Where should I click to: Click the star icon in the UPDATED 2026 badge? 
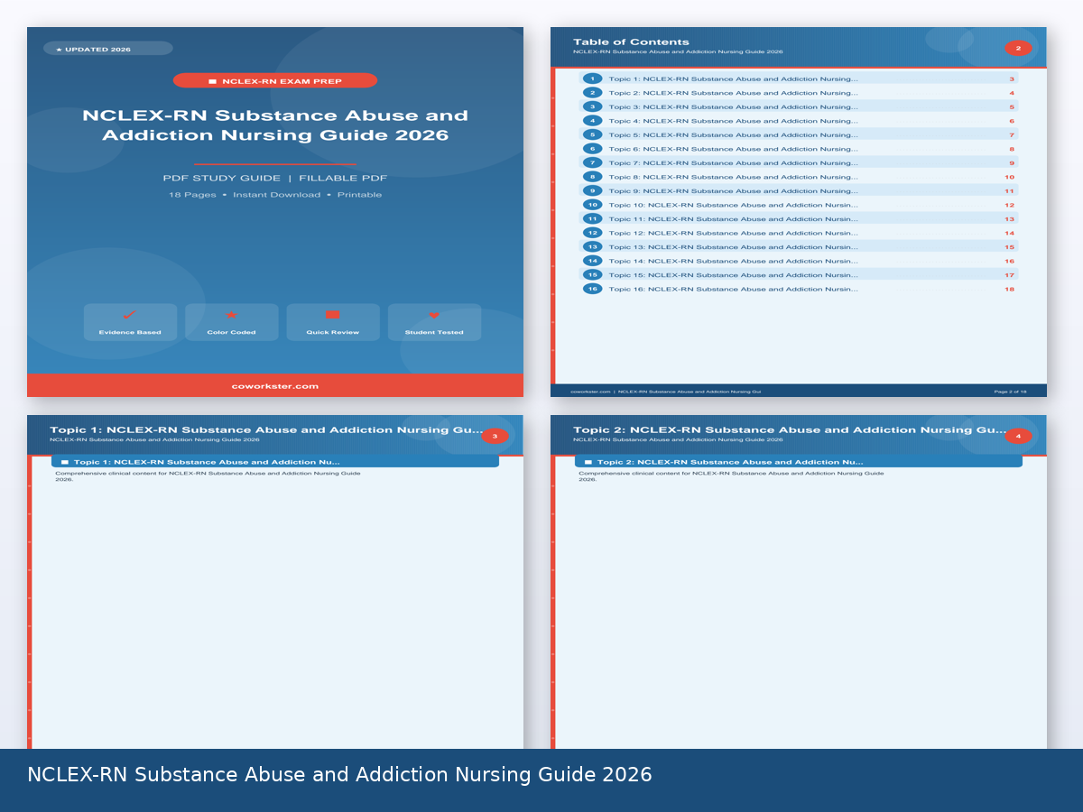coord(58,49)
